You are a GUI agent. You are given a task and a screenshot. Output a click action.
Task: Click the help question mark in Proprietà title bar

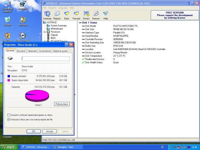[x=67, y=45]
